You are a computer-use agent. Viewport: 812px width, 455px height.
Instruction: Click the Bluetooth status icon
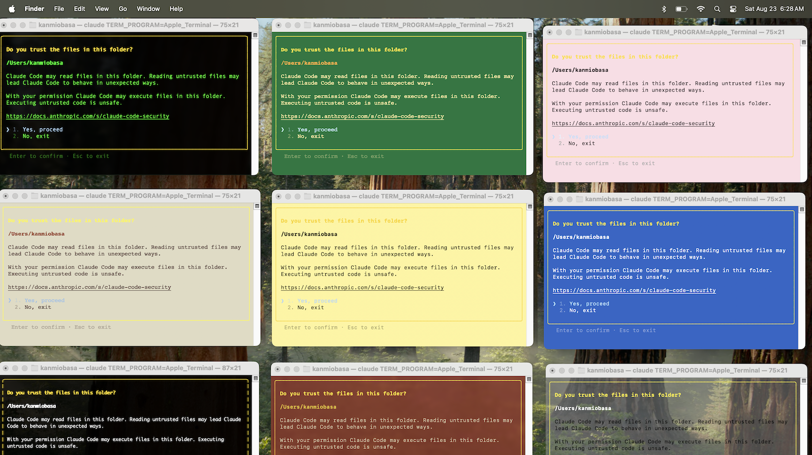(x=664, y=9)
